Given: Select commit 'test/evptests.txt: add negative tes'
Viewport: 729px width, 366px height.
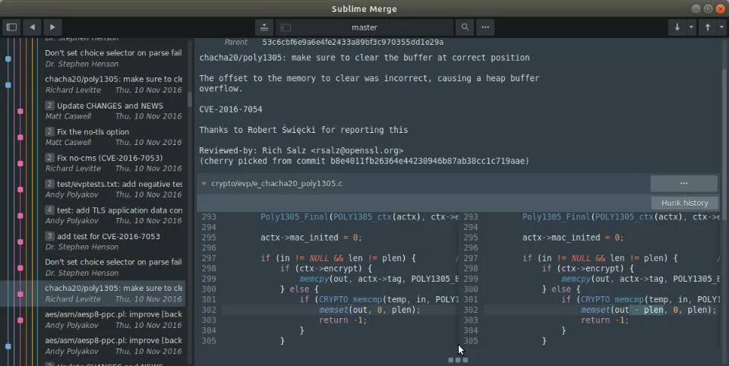Looking at the screenshot, I should pyautogui.click(x=114, y=189).
